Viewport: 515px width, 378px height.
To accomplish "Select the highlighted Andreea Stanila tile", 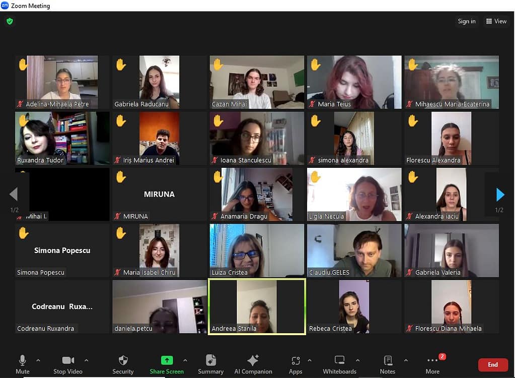I will [257, 306].
